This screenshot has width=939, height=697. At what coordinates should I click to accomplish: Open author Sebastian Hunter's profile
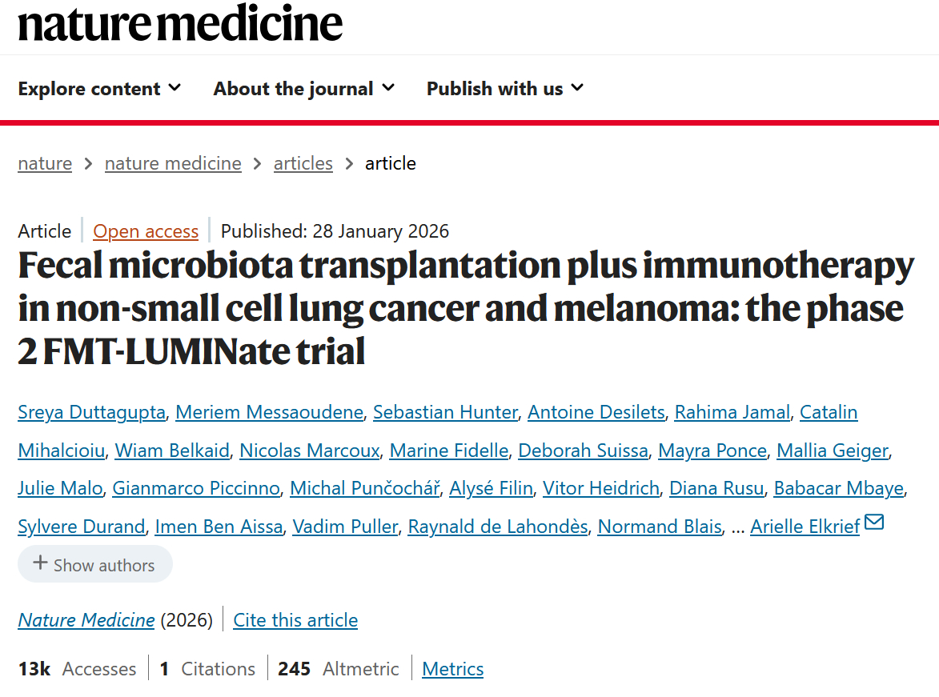445,412
